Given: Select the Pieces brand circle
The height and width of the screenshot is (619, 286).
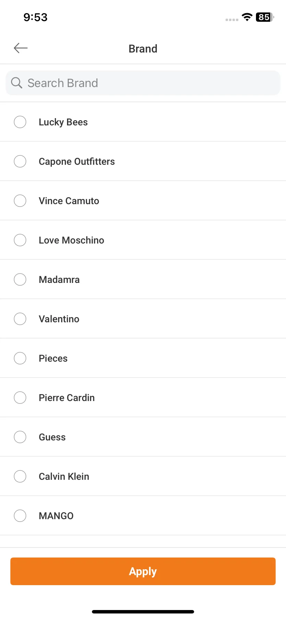Looking at the screenshot, I should point(20,358).
